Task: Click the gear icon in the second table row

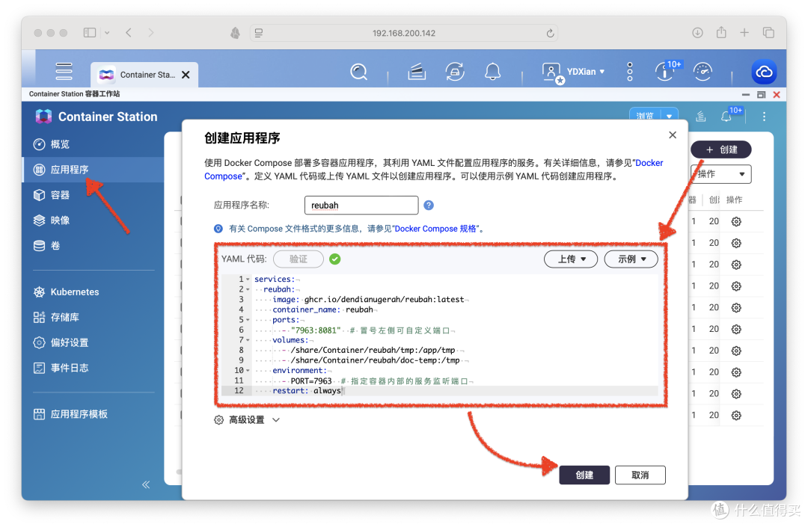Action: point(736,243)
